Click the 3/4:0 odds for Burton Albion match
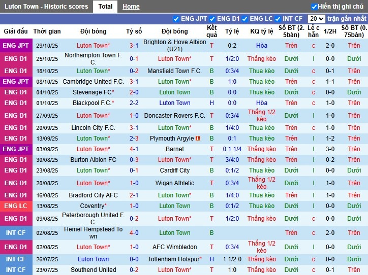Screen dimensions: 368x275 (232, 160)
